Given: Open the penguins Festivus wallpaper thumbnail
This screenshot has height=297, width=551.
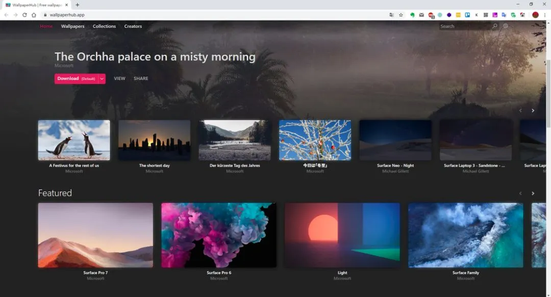Looking at the screenshot, I should [x=74, y=140].
